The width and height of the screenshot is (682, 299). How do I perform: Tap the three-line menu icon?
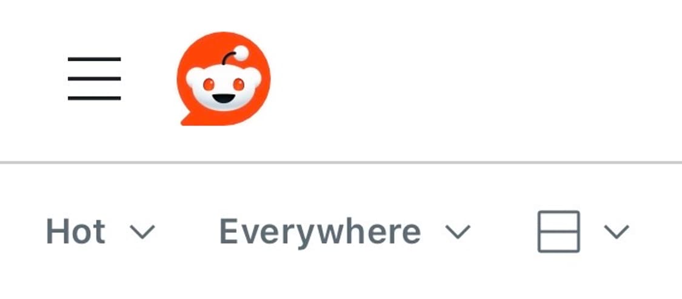[x=94, y=79]
